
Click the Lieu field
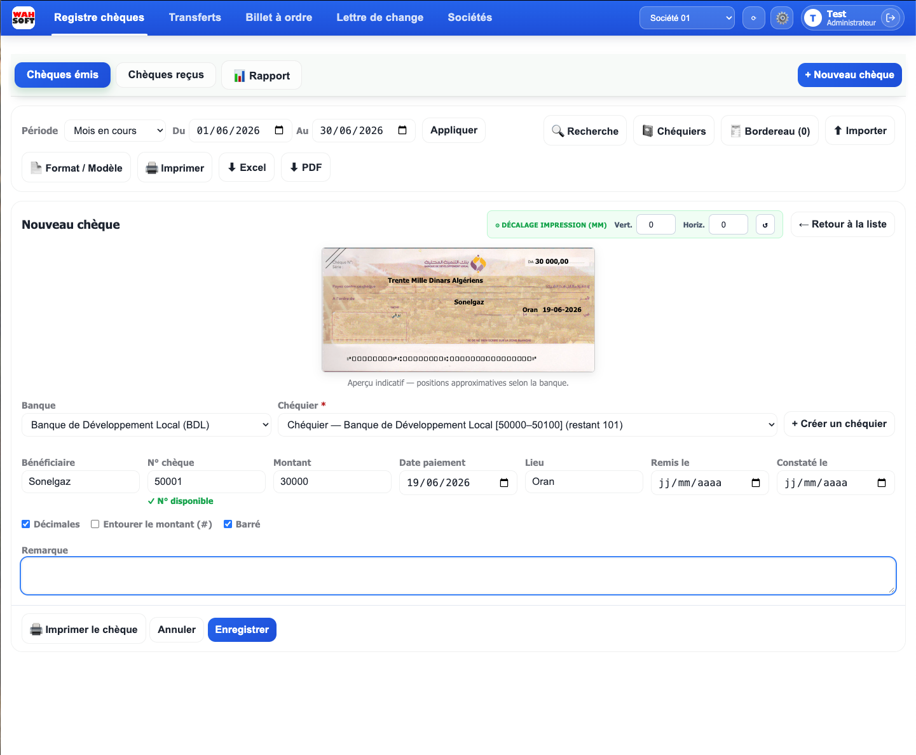(584, 482)
